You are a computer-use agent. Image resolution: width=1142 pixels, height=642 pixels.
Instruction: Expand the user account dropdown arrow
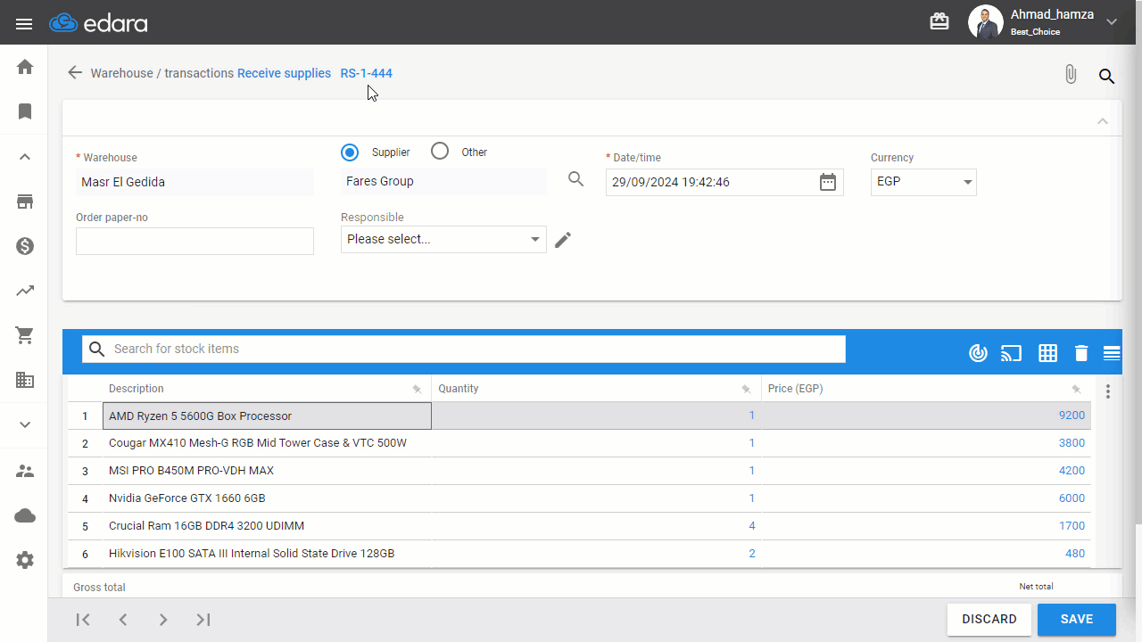1112,22
